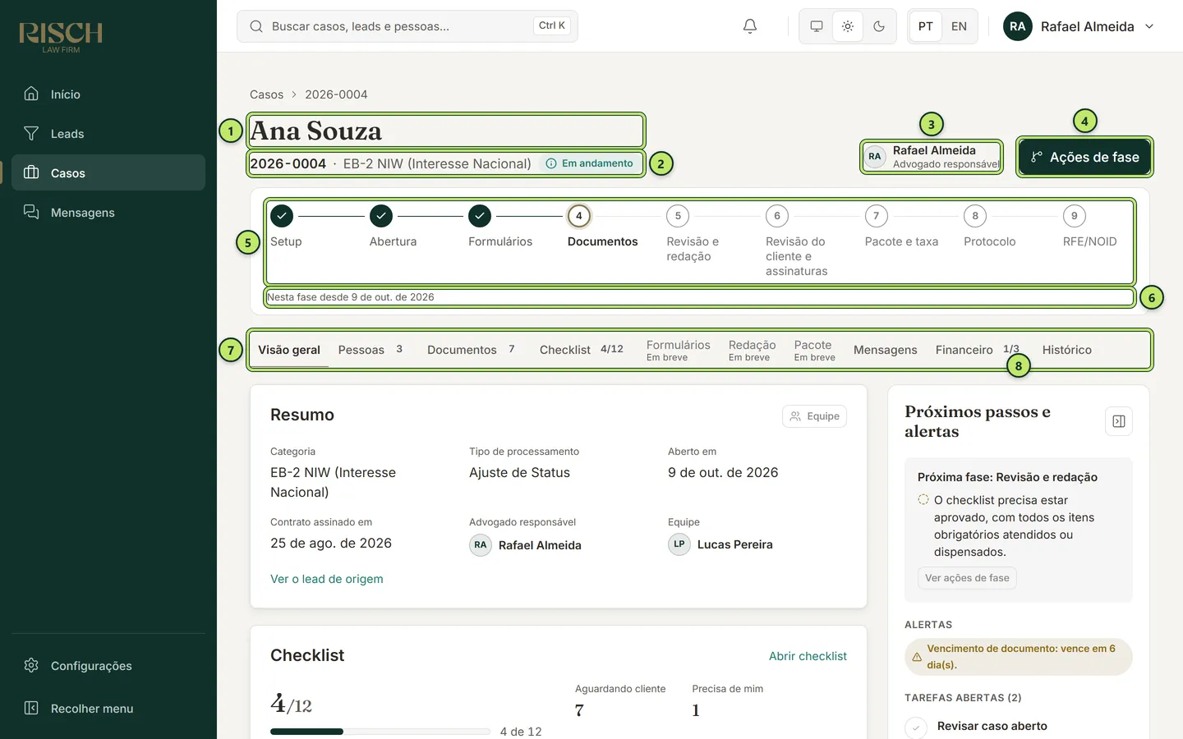Switch language to PT
1183x739 pixels.
pyautogui.click(x=925, y=26)
